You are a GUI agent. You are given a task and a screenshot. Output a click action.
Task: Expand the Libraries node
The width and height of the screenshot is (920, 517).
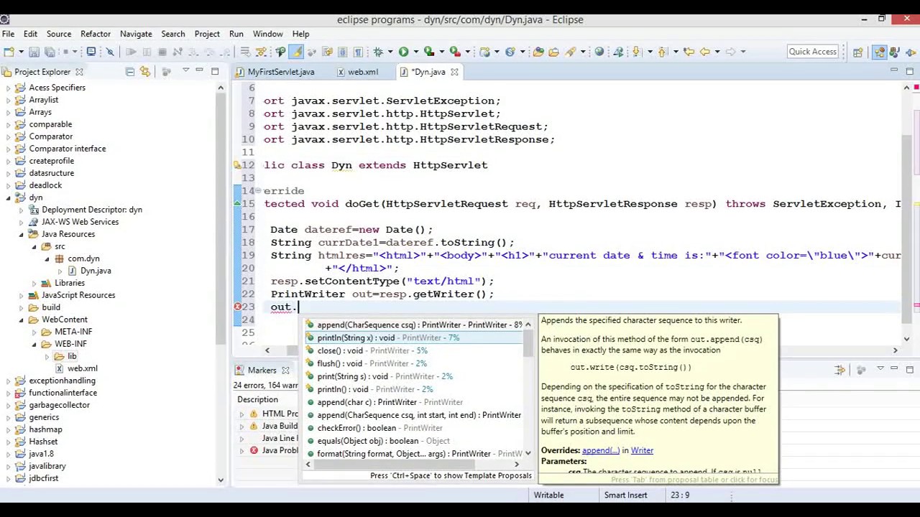point(34,283)
